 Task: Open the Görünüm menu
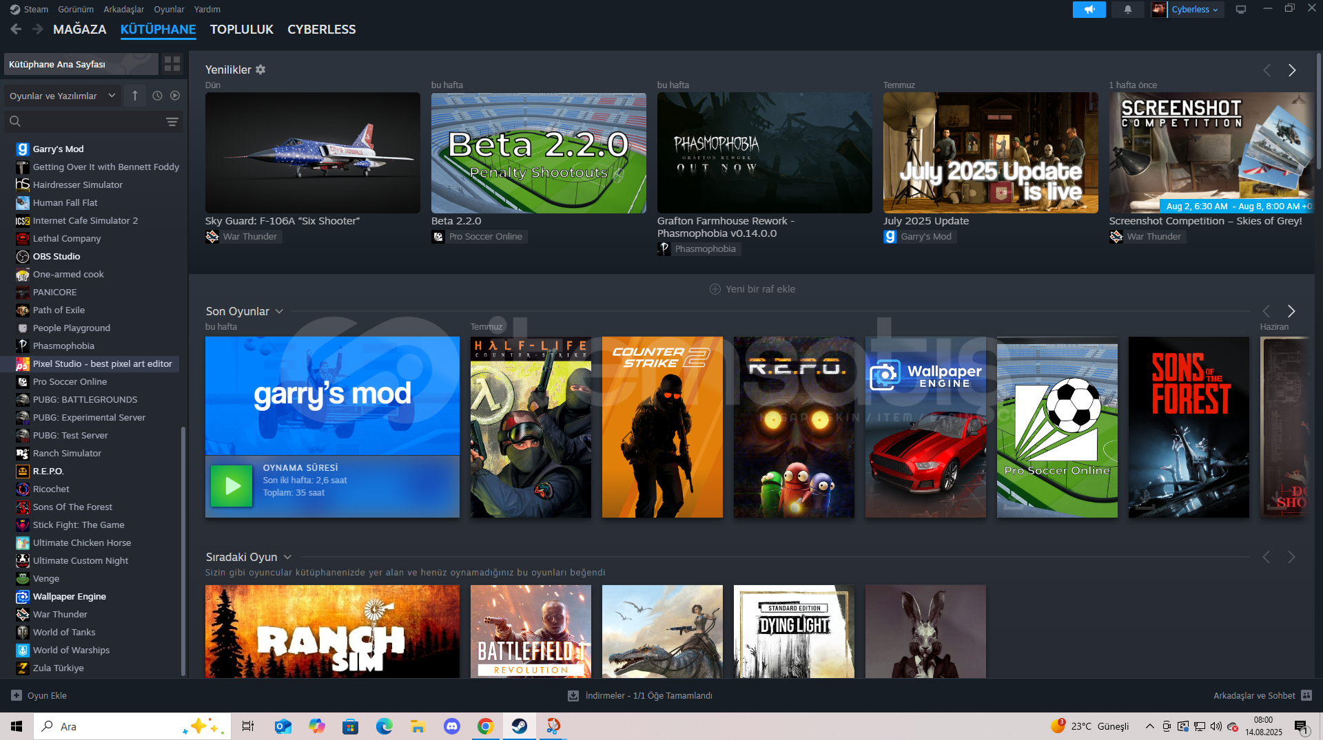coord(76,9)
